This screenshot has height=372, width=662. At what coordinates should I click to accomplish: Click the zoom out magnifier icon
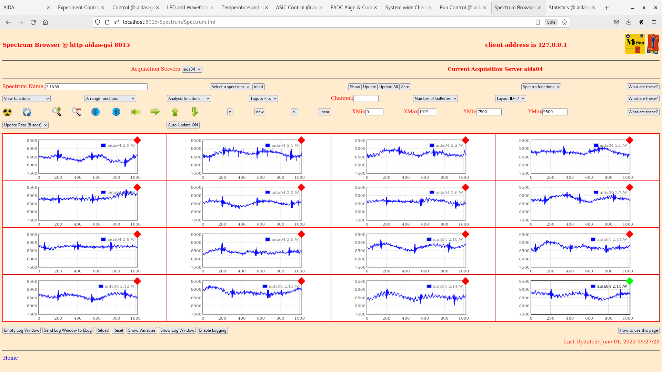[76, 112]
